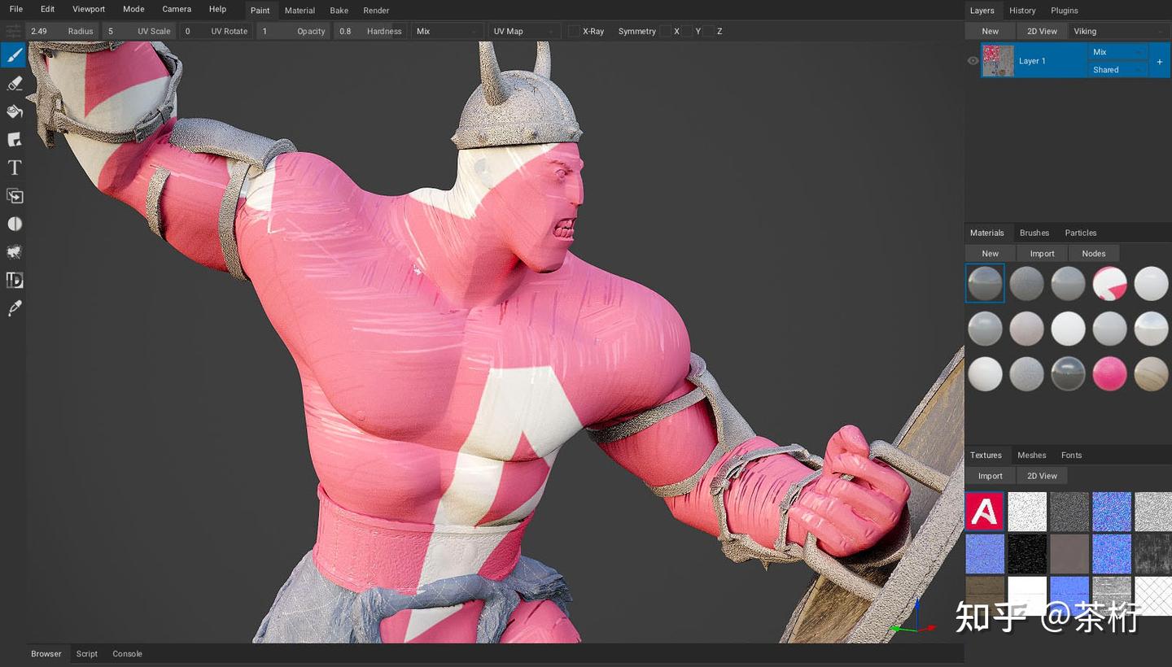
Task: Open the UV Map dropdown
Action: [524, 31]
